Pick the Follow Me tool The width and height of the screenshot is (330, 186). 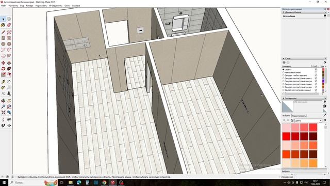tap(9, 69)
